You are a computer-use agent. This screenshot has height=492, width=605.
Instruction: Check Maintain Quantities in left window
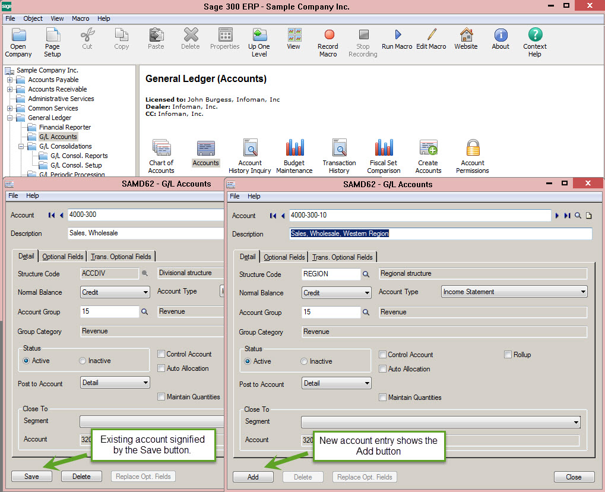161,396
